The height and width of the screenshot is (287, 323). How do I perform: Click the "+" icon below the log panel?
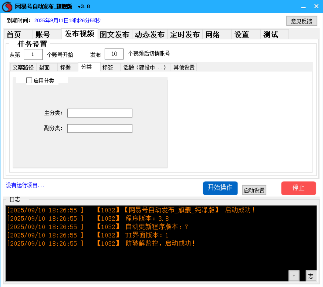[294, 276]
